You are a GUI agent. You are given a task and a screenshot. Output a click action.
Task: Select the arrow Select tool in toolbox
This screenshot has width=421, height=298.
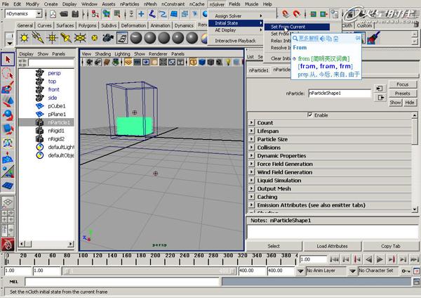coord(8,60)
